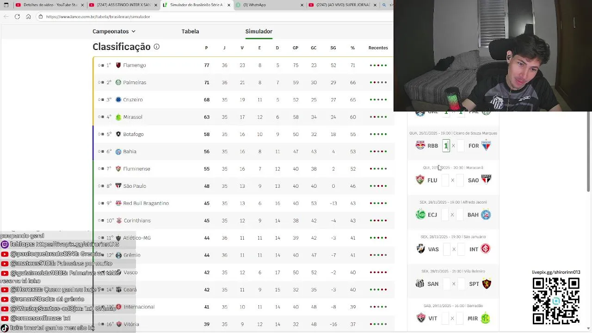The image size is (592, 333).
Task: Click the Bahia crest in standings table
Action: 118,151
